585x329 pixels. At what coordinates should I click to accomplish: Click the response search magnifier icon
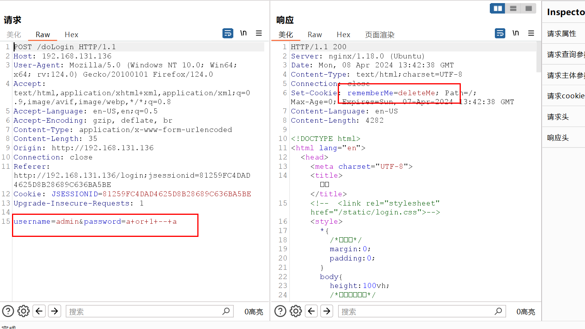pyautogui.click(x=498, y=311)
